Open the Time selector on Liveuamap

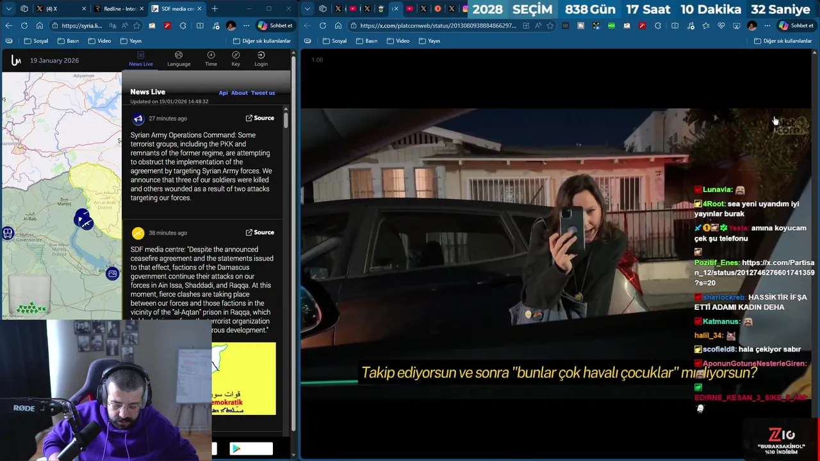211,59
